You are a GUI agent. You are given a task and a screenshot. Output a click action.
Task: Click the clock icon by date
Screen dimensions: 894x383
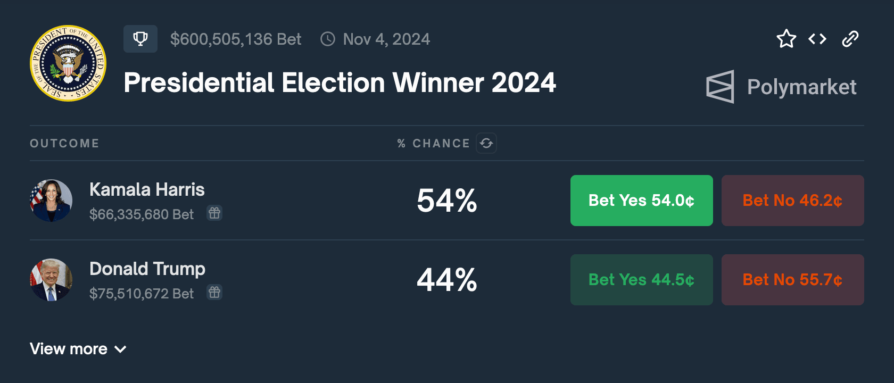(328, 39)
